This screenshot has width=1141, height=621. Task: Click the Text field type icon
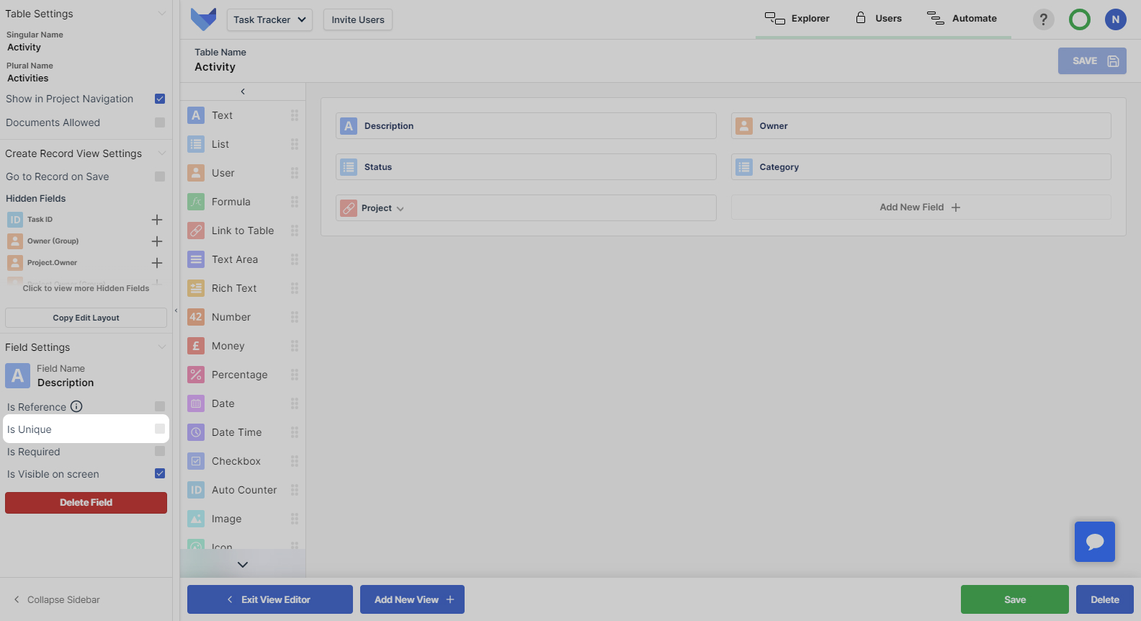point(196,115)
